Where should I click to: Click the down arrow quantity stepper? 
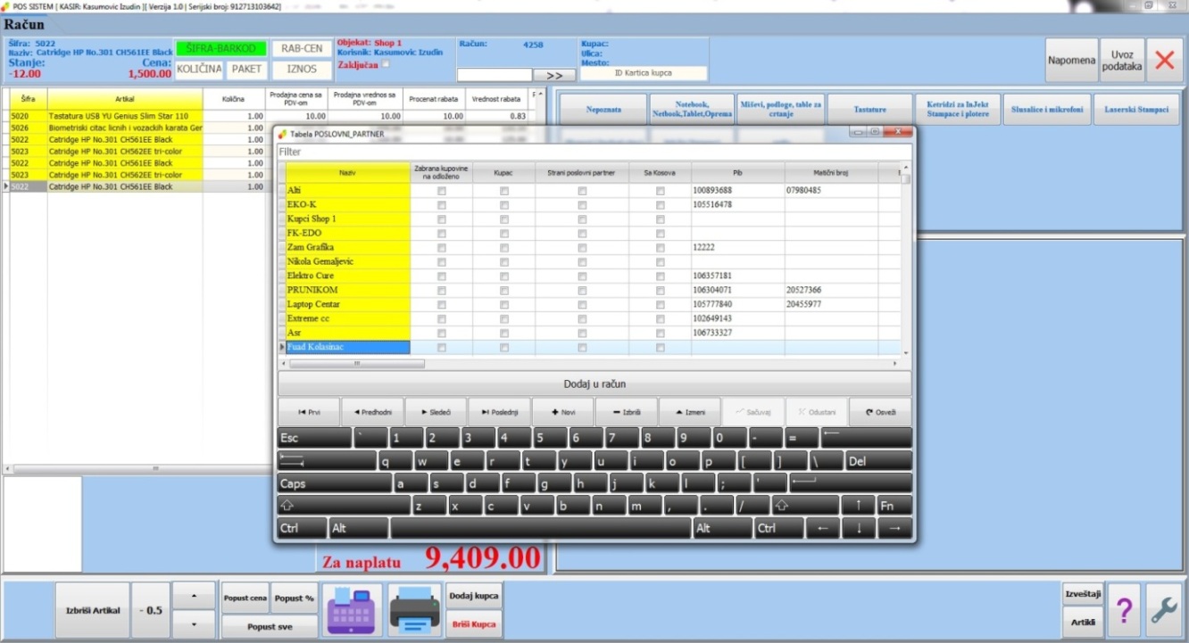pos(194,624)
